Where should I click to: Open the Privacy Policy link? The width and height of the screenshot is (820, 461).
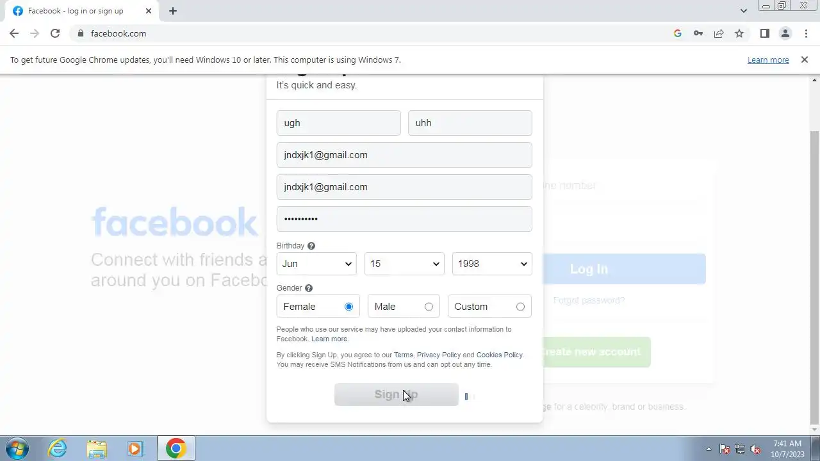439,355
